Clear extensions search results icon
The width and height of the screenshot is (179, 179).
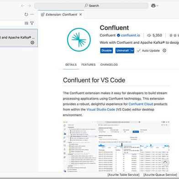pyautogui.click(x=26, y=23)
